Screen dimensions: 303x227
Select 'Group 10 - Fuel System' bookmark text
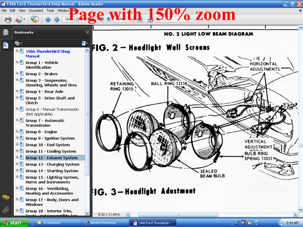click(x=48, y=145)
